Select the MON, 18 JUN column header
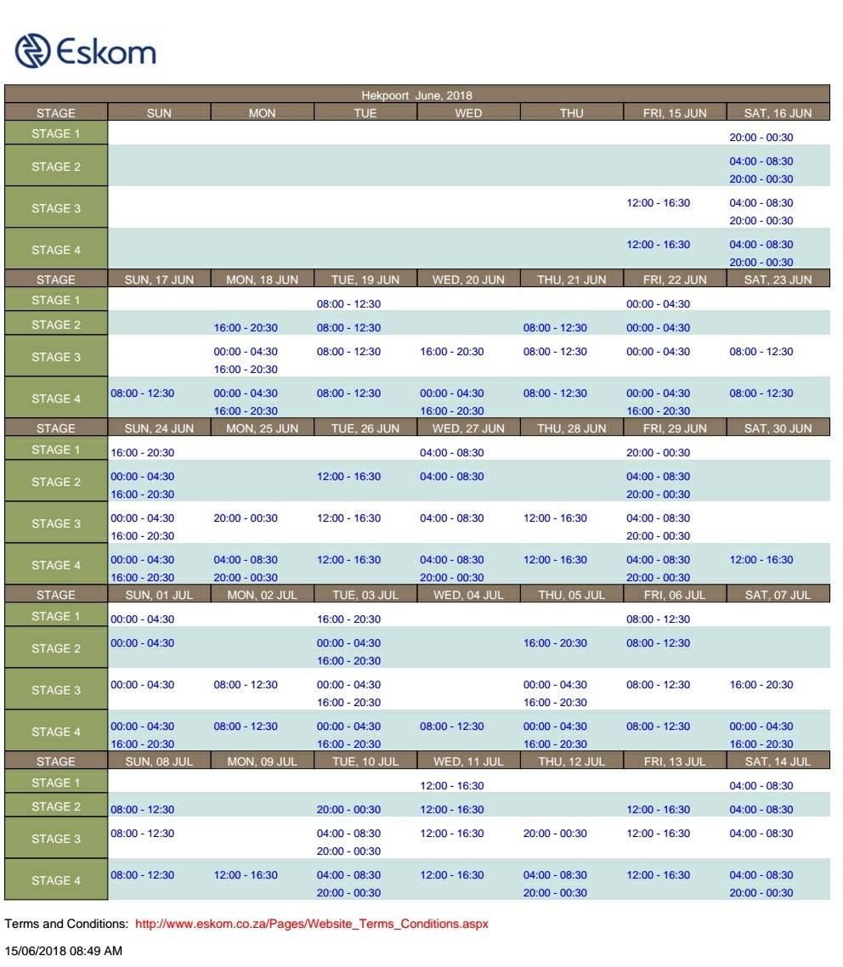Viewport: 843px width, 967px height. pyautogui.click(x=262, y=280)
